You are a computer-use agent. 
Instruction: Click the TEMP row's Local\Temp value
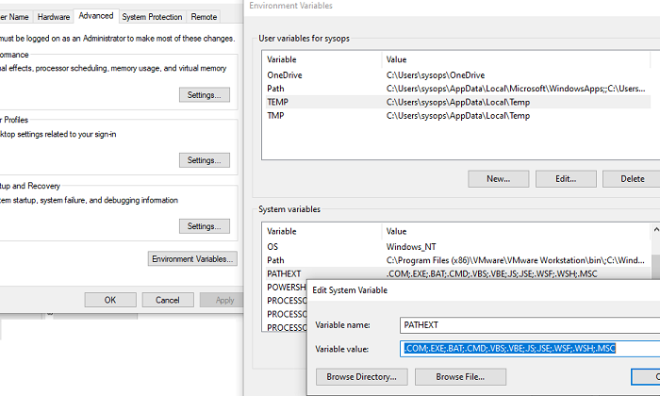point(458,102)
